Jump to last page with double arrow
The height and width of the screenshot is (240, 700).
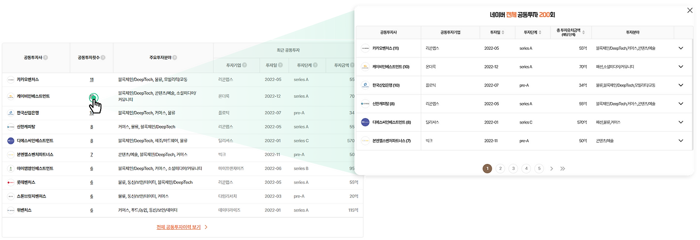point(563,168)
